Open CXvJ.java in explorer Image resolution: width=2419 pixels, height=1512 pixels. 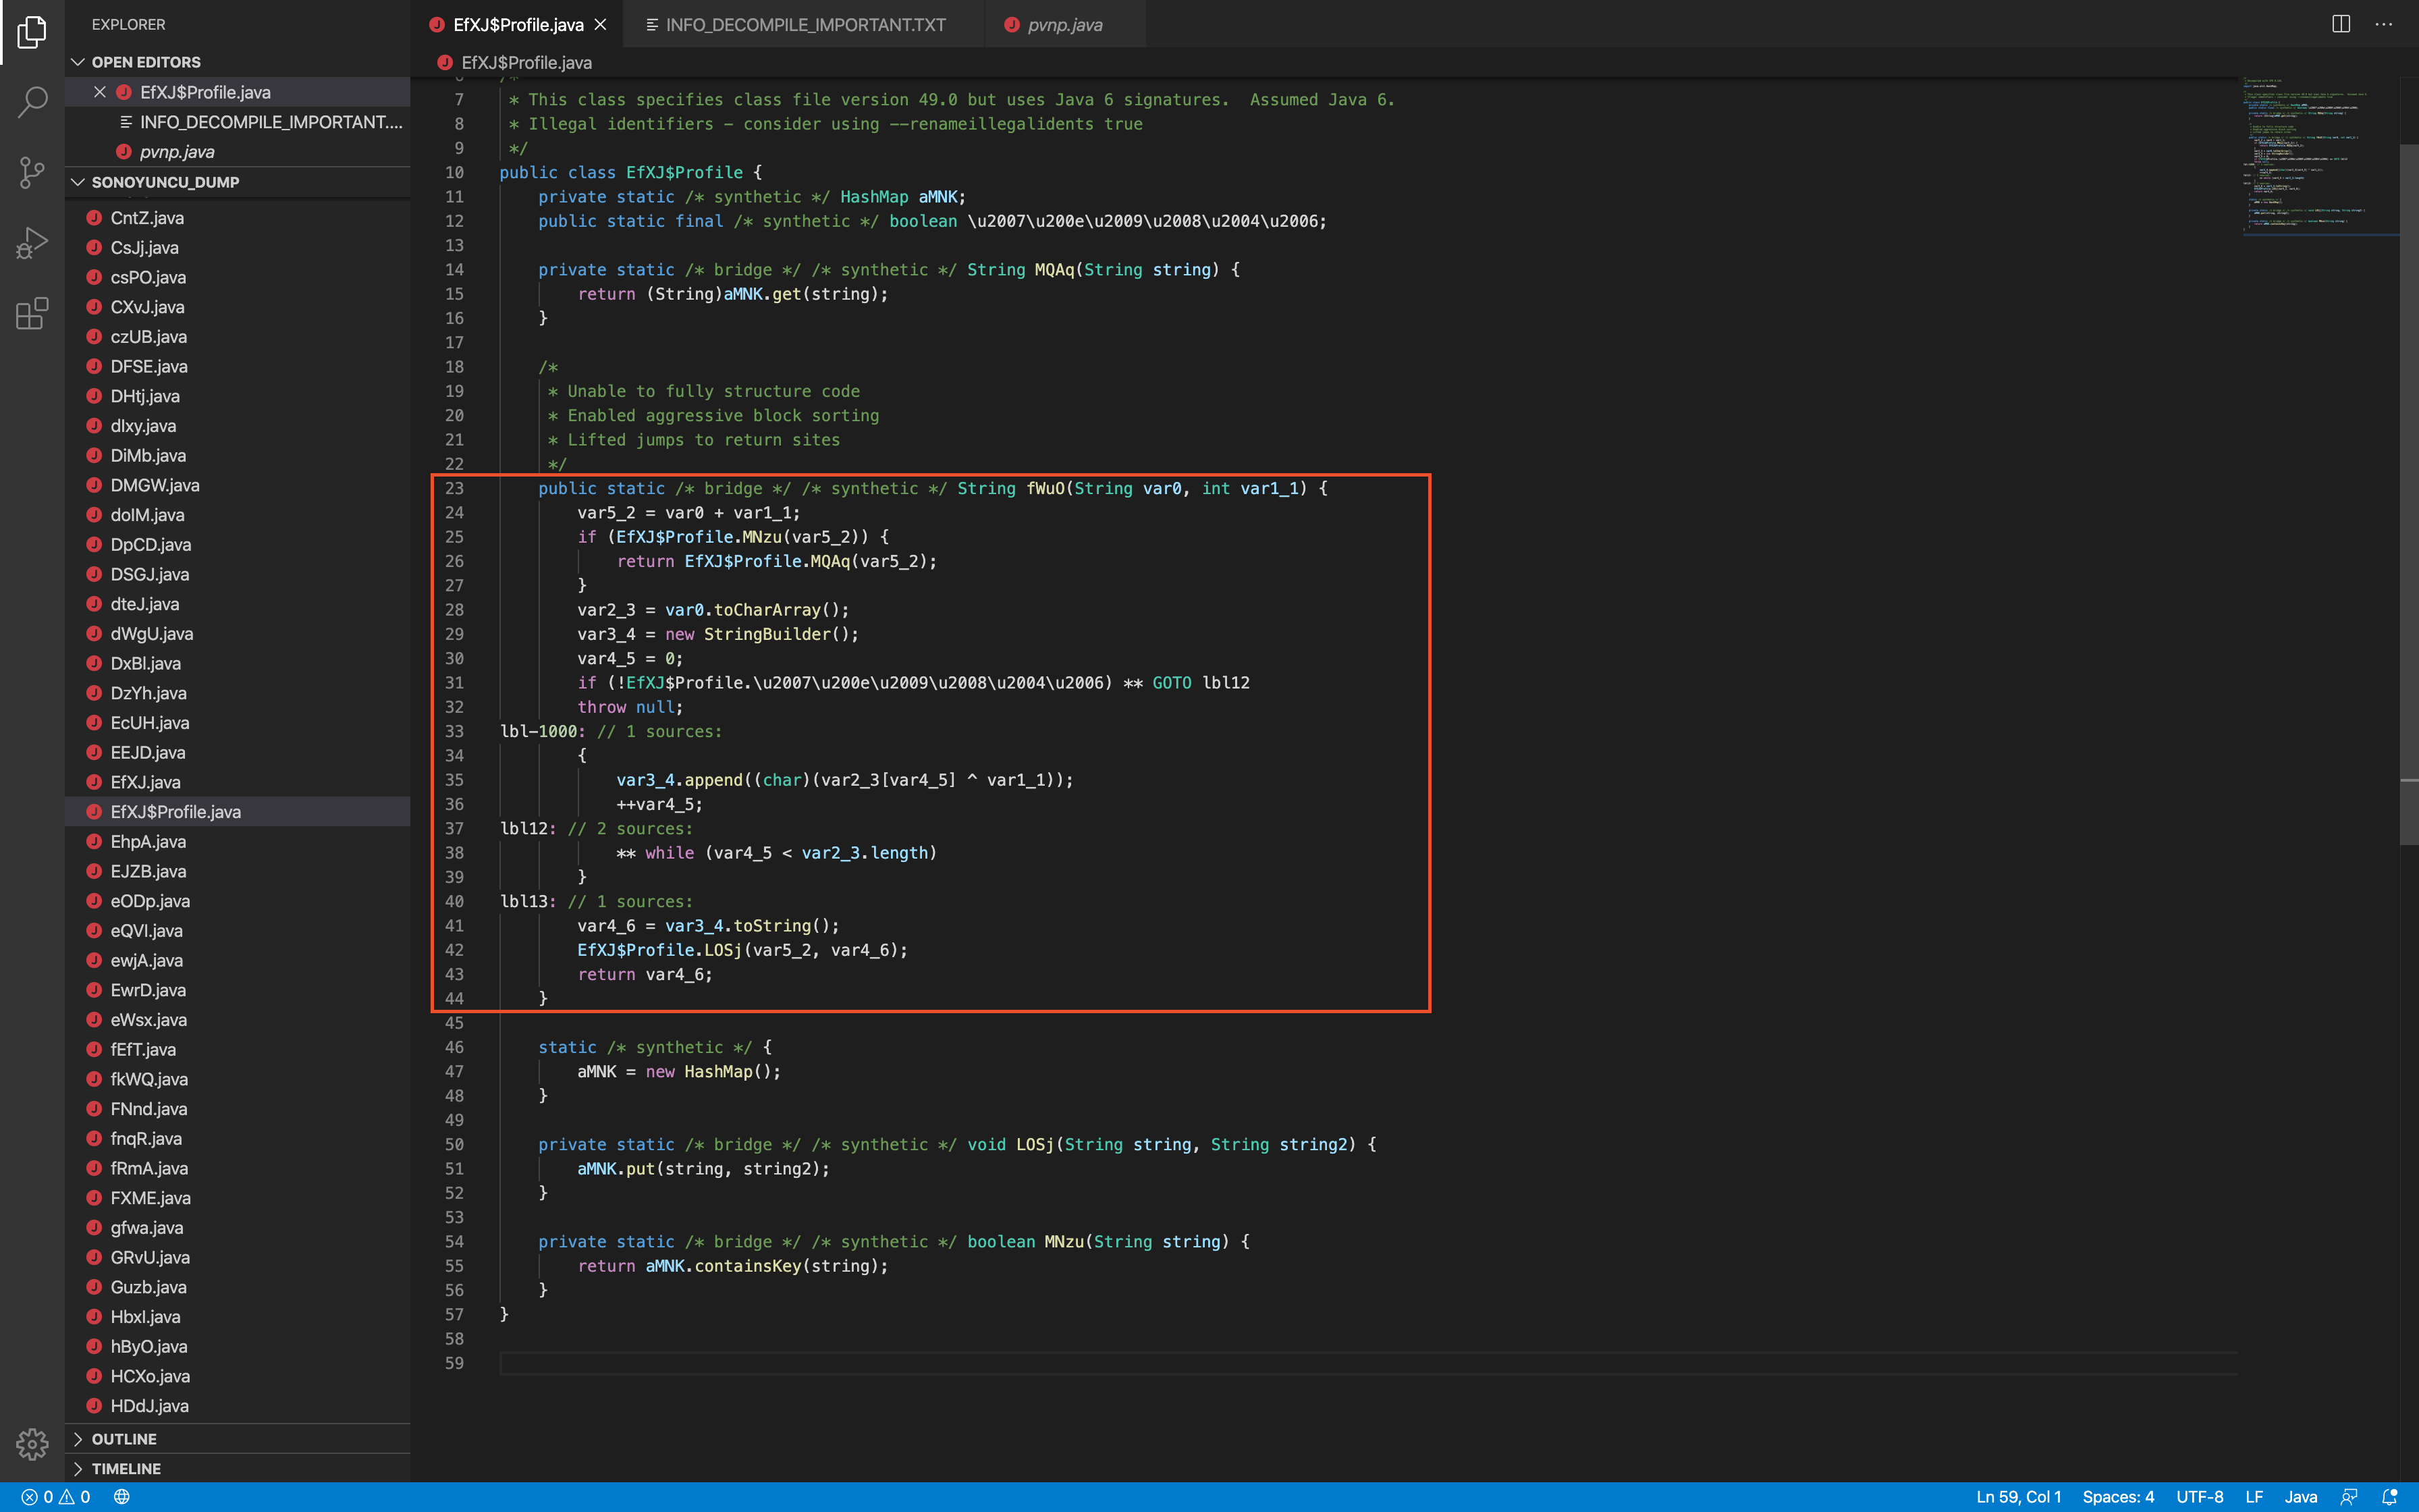(x=238, y=307)
